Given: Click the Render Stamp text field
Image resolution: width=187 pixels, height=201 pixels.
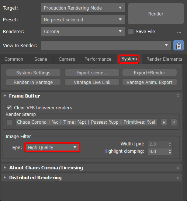Looking at the screenshot, I should (x=86, y=122).
